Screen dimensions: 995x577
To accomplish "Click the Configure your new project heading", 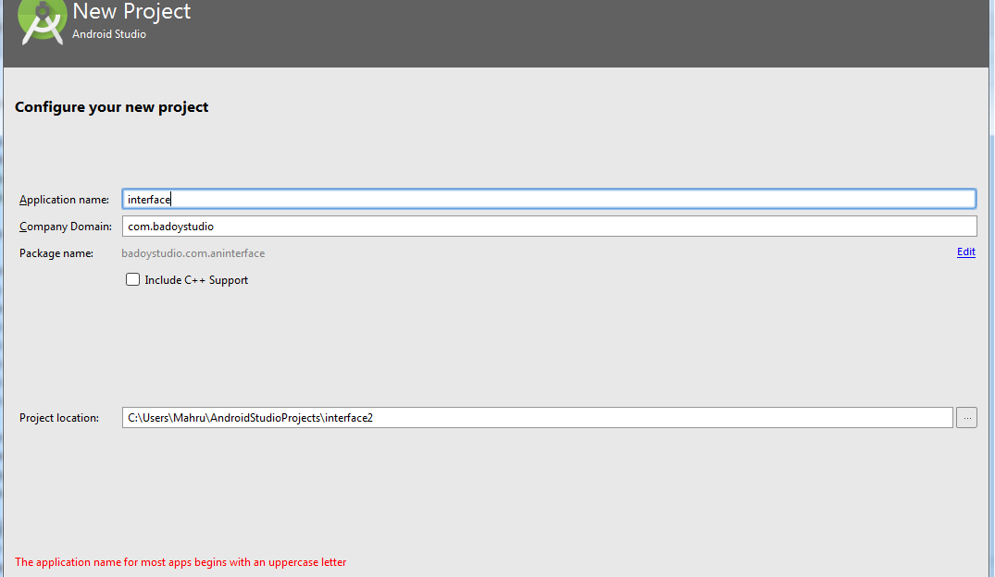I will click(x=111, y=107).
